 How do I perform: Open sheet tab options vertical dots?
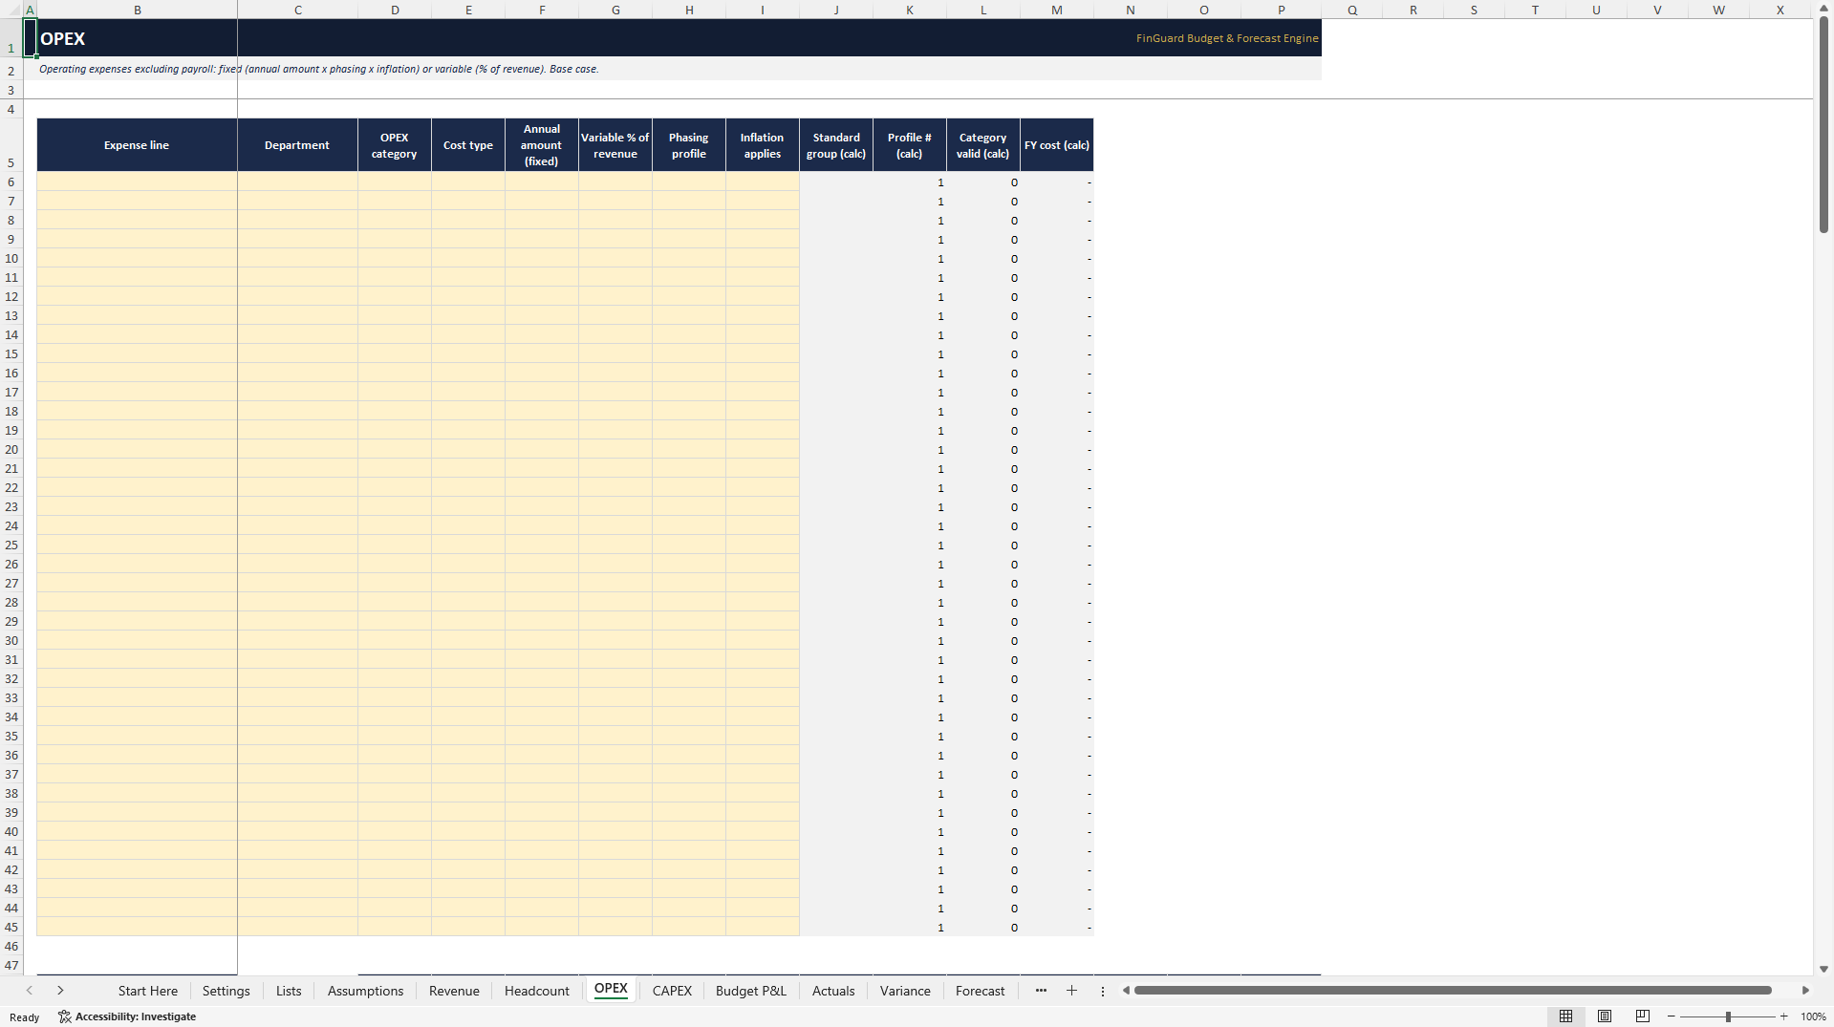pos(1102,992)
